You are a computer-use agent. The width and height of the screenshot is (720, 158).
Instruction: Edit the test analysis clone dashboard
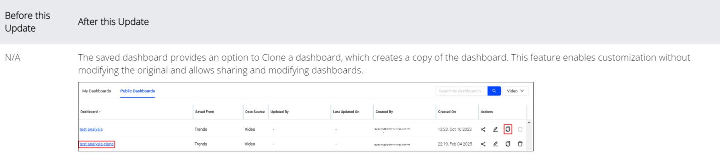[495, 144]
